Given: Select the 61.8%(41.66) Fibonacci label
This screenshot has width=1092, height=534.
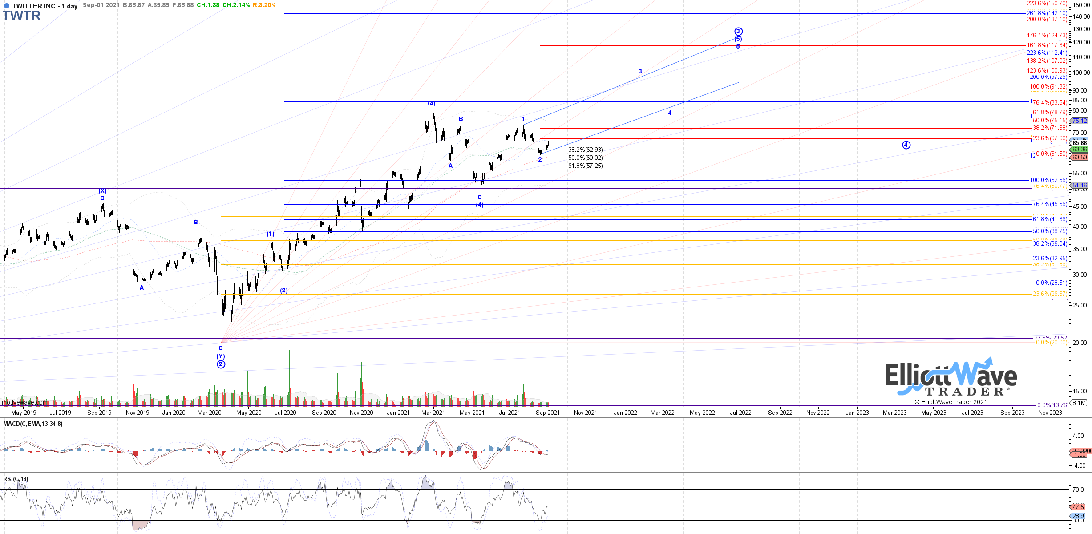Looking at the screenshot, I should pos(1050,219).
